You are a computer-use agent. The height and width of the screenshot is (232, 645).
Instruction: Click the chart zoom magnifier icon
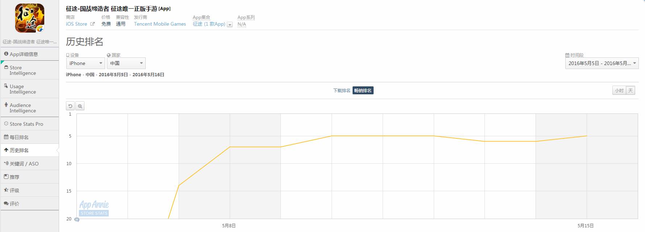(80, 106)
